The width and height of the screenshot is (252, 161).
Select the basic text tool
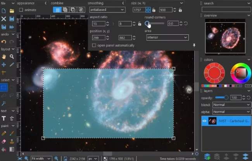3,118
